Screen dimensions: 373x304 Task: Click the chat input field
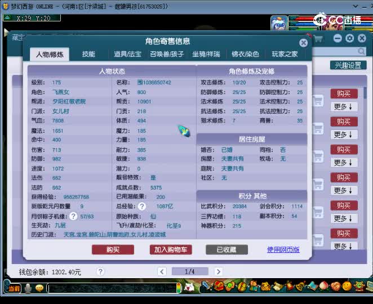click(112, 289)
